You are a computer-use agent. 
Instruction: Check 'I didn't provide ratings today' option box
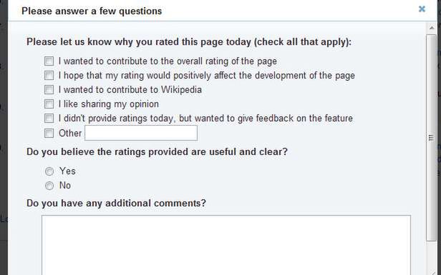pyautogui.click(x=49, y=118)
